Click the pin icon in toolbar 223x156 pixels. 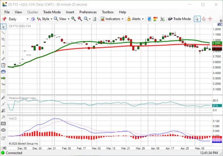point(4,19)
